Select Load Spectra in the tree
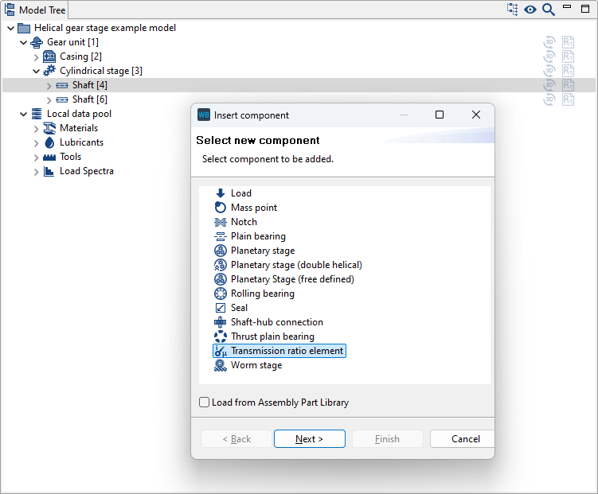 pos(86,171)
